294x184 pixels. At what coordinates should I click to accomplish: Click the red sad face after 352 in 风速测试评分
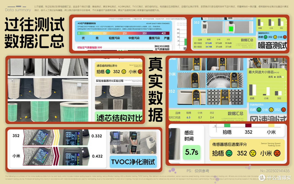pyautogui.click(x=283, y=110)
